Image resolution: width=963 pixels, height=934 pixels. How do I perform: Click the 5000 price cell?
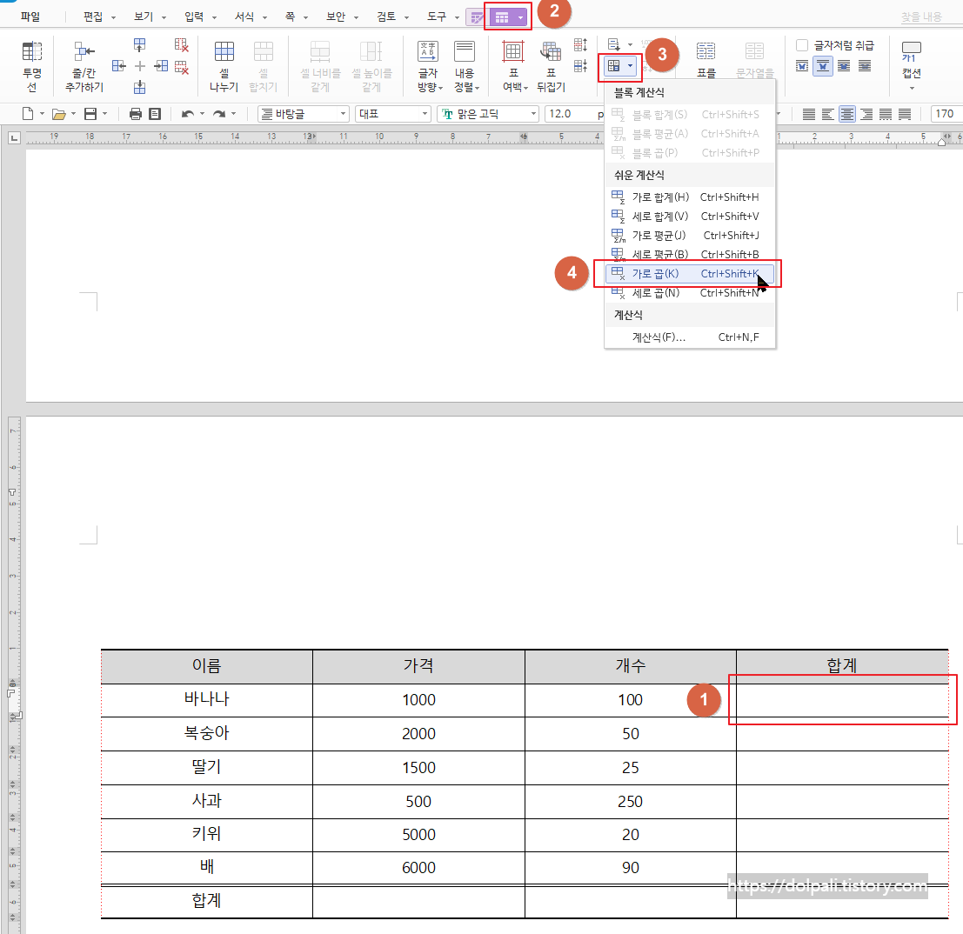pos(418,835)
